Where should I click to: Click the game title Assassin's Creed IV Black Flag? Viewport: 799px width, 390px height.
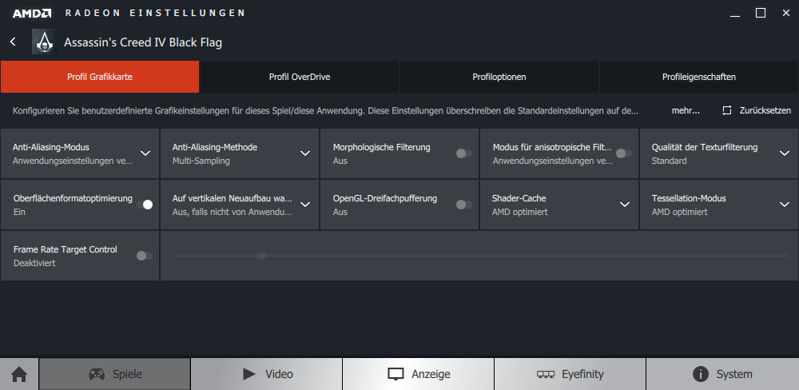coord(143,42)
